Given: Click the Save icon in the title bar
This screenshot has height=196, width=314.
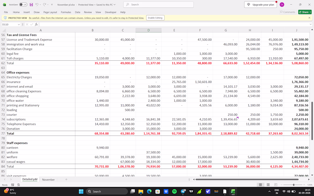Looking at the screenshot, I should [x=31, y=5].
